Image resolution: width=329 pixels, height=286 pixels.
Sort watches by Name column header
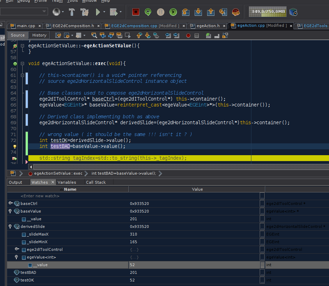coord(68,189)
